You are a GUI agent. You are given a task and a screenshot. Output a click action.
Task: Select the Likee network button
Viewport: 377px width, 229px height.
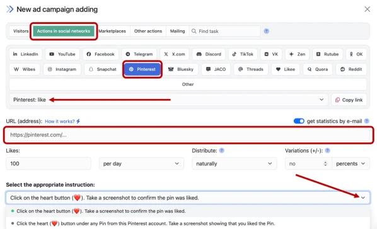click(x=286, y=69)
